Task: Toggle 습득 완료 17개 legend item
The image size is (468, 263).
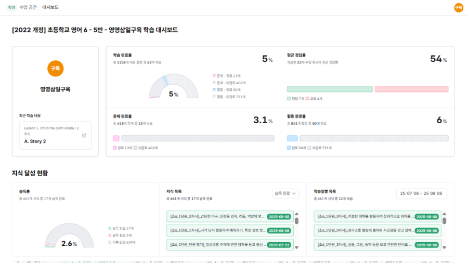Action: (121, 228)
